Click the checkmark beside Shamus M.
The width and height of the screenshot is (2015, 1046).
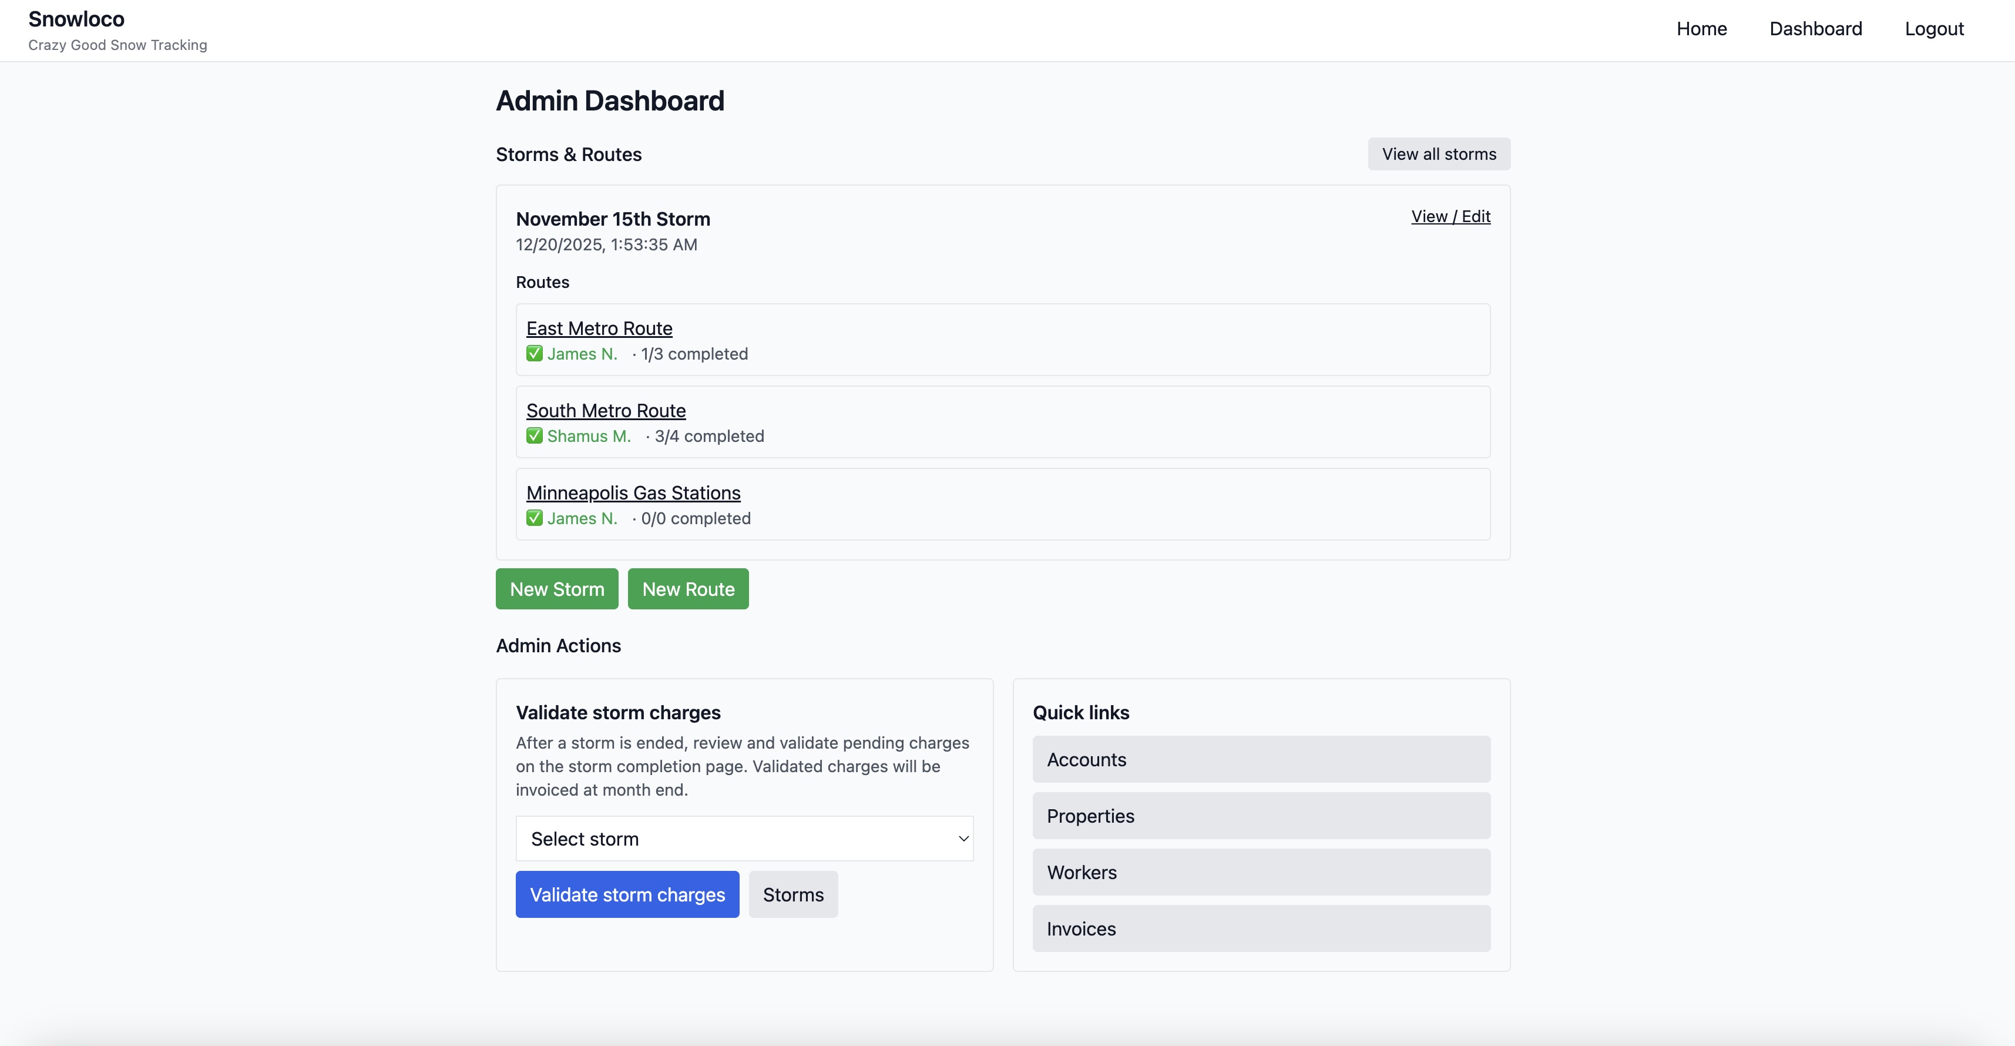[535, 436]
